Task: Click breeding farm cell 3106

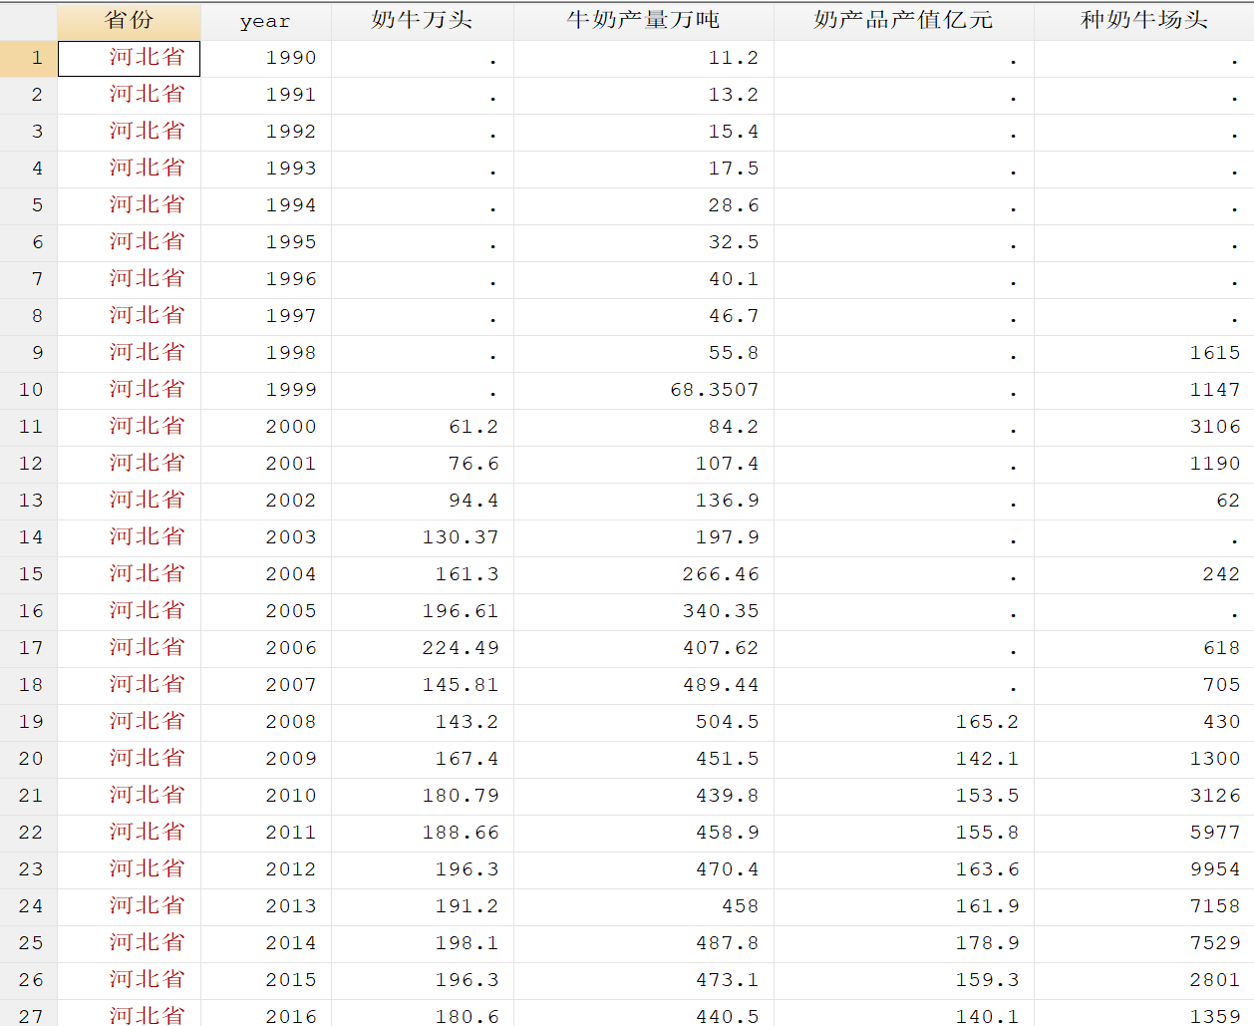Action: 1144,427
